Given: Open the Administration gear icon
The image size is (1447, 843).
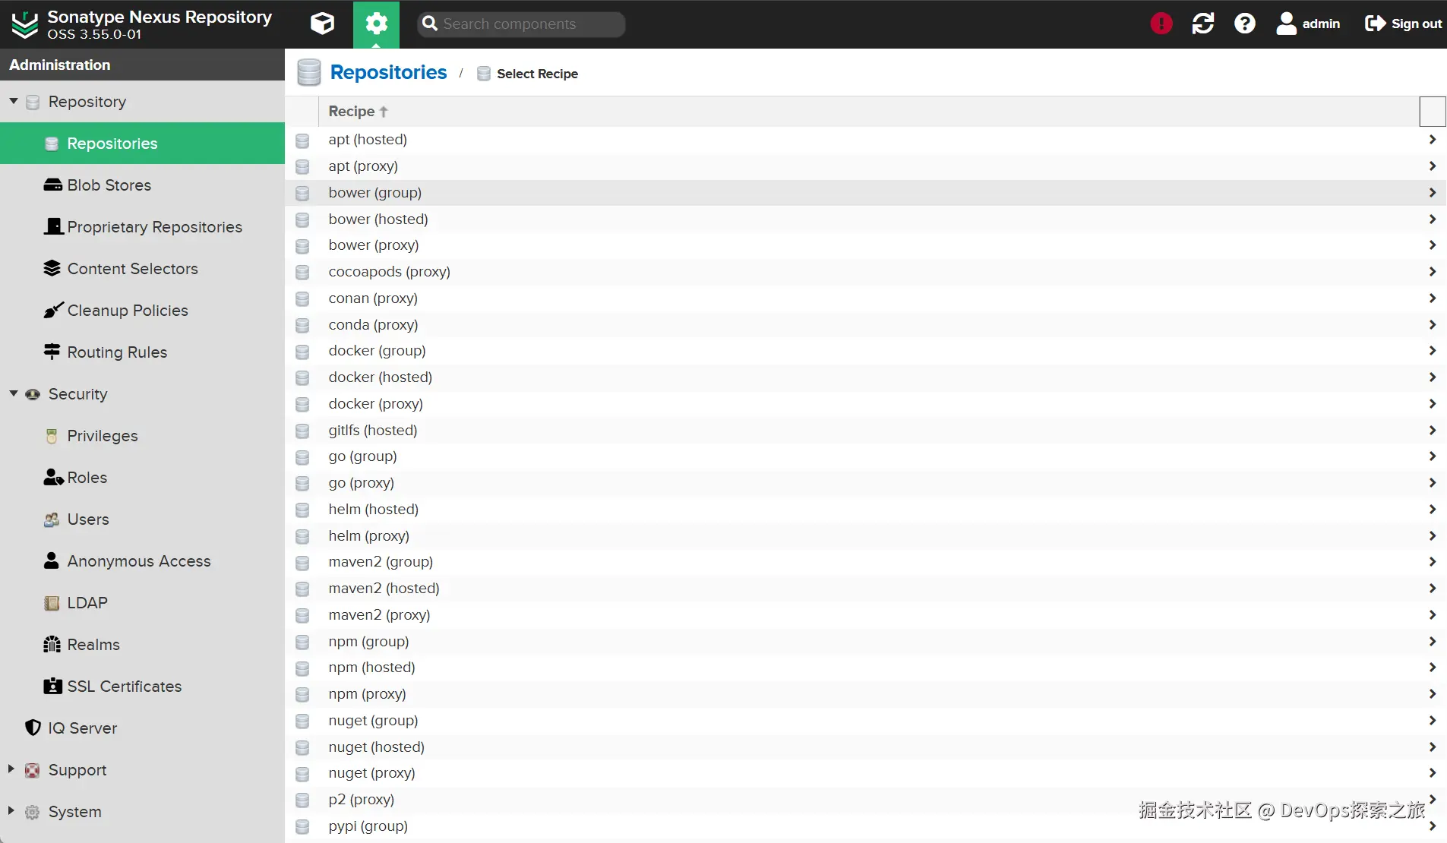Looking at the screenshot, I should (x=376, y=24).
